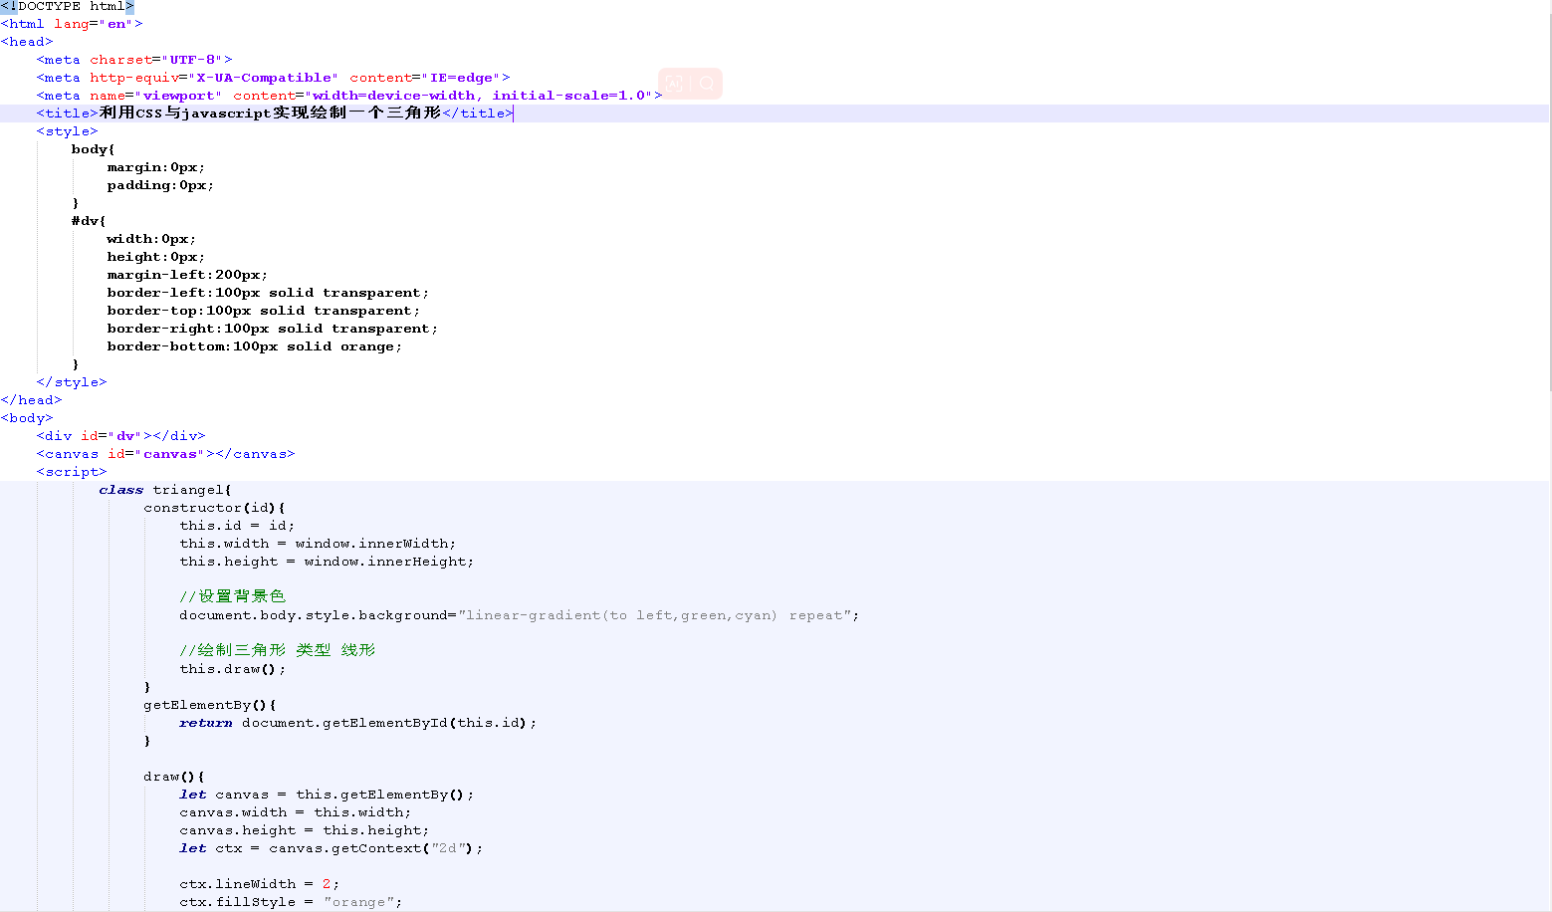Click the meta charset="UTF-8" line
Viewport: 1552px width, 912px height.
point(134,60)
